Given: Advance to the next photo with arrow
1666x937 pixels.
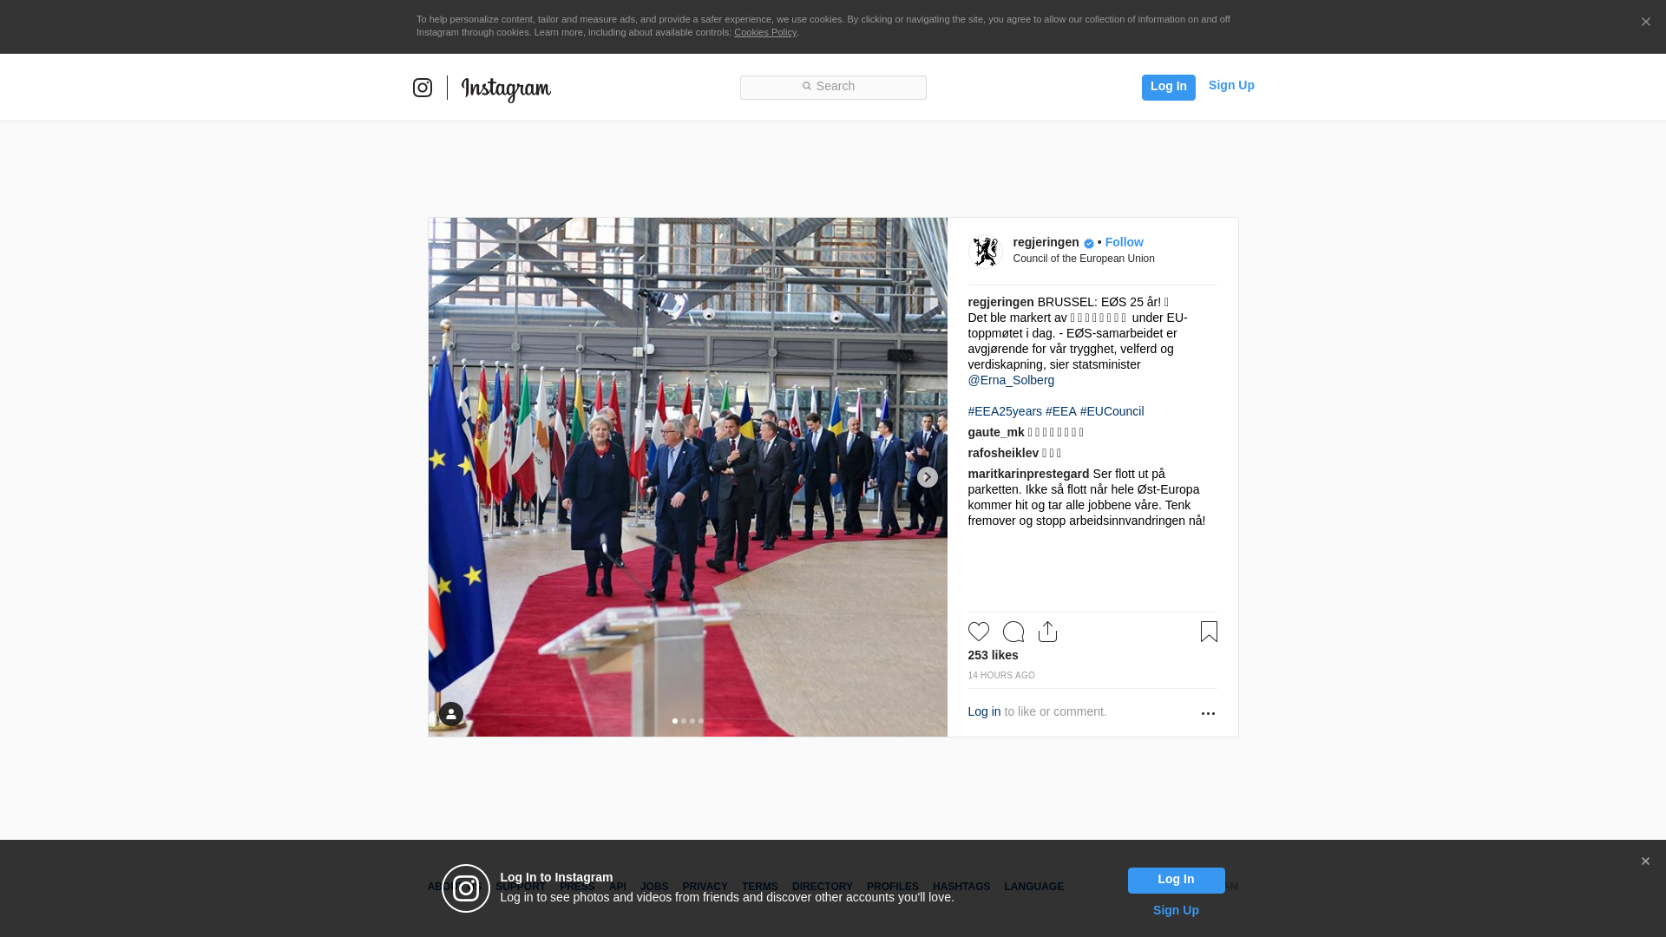Looking at the screenshot, I should pyautogui.click(x=928, y=477).
